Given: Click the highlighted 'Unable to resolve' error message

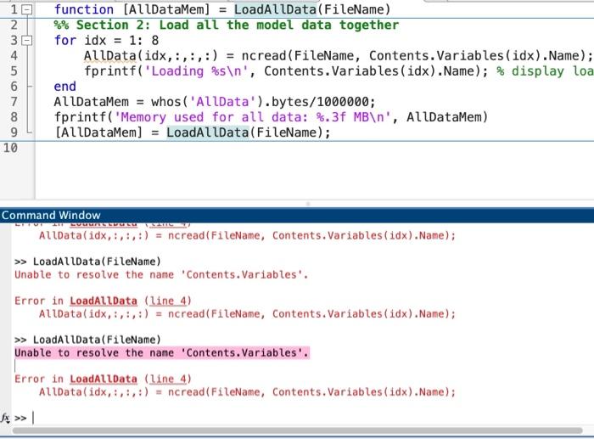Looking at the screenshot, I should coord(162,353).
